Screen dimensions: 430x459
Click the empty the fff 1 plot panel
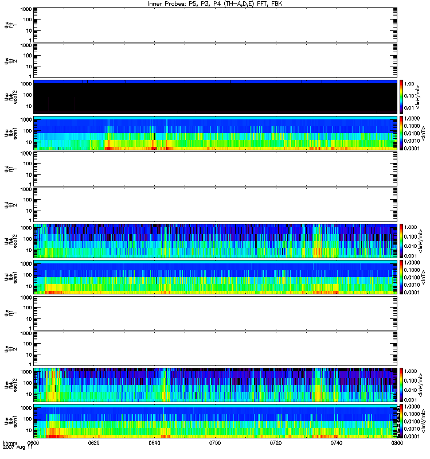(215, 313)
